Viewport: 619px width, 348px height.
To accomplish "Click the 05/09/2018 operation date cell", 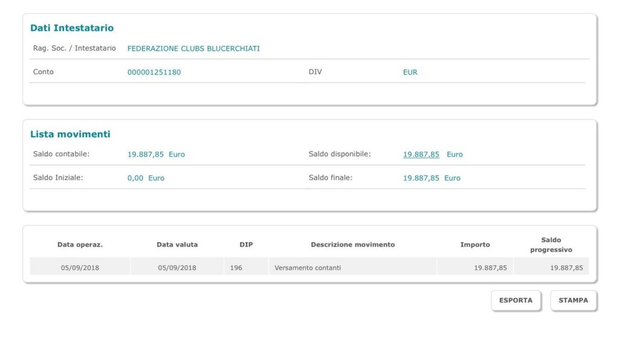I will coord(80,266).
